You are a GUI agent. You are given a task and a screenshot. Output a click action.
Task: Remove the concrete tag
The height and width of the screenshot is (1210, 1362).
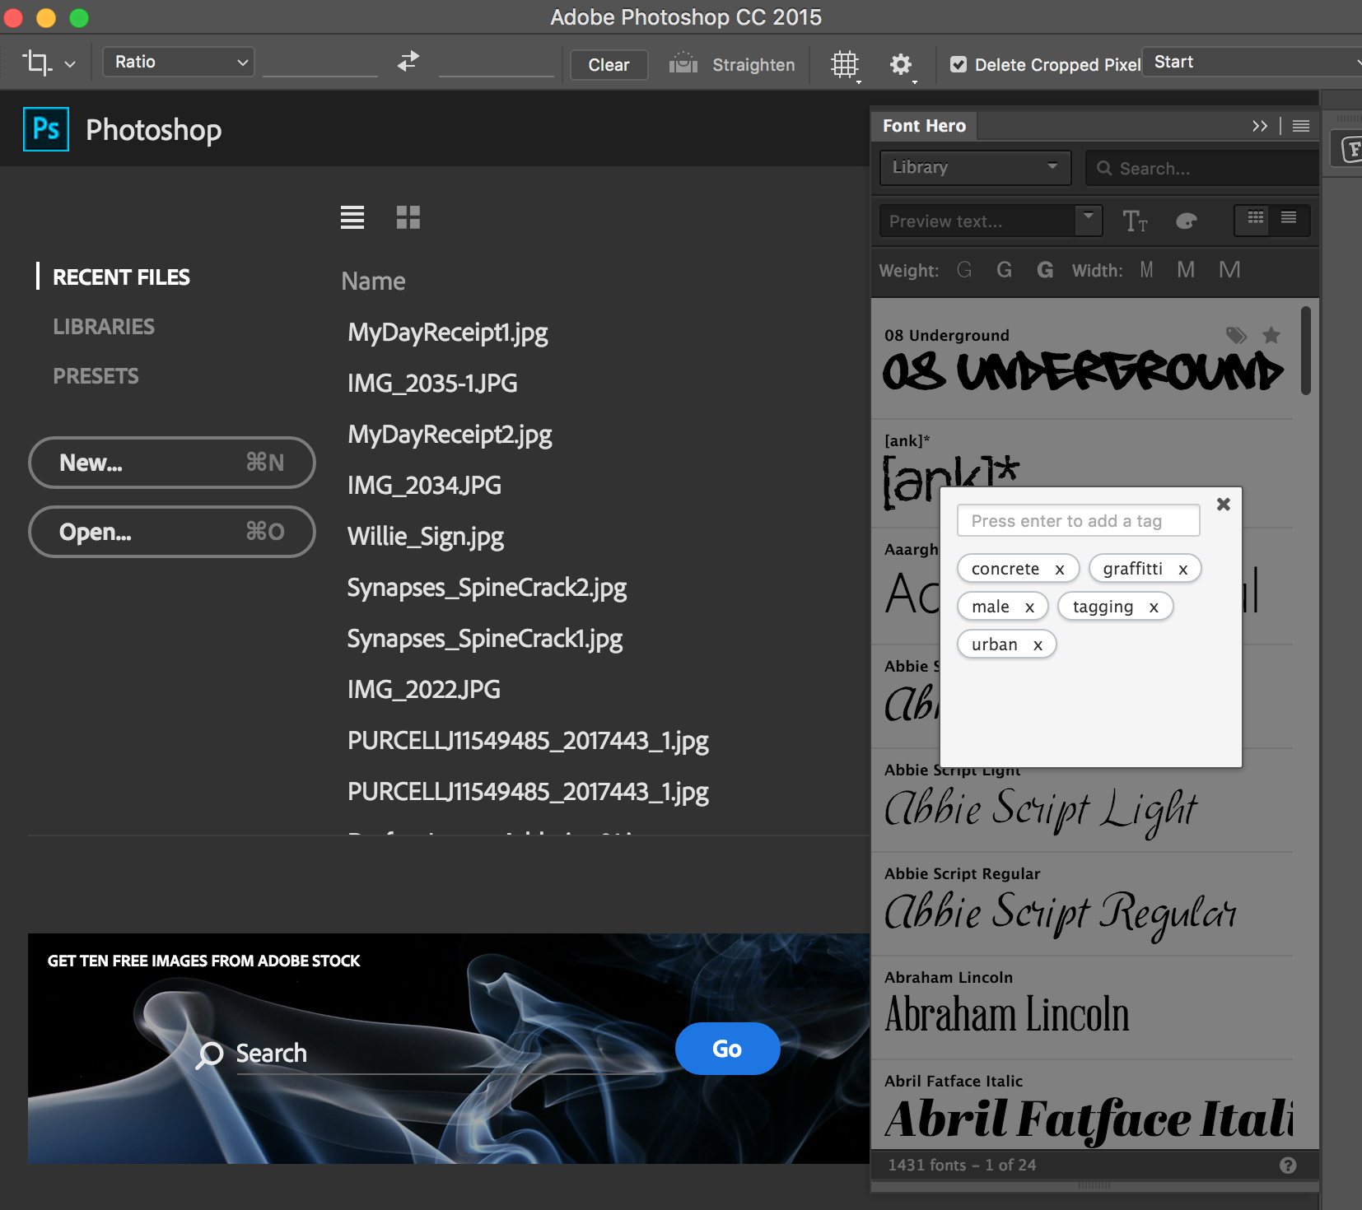pyautogui.click(x=1060, y=570)
